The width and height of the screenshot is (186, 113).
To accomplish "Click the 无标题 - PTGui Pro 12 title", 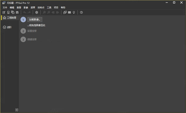I will [18, 3].
